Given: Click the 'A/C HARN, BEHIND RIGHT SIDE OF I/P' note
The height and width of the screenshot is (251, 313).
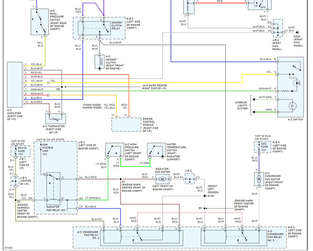Looking at the screenshot, I should click(x=155, y=87).
